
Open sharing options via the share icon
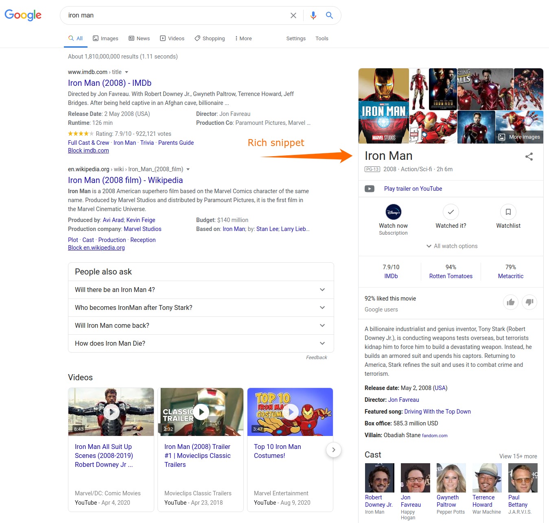[529, 157]
